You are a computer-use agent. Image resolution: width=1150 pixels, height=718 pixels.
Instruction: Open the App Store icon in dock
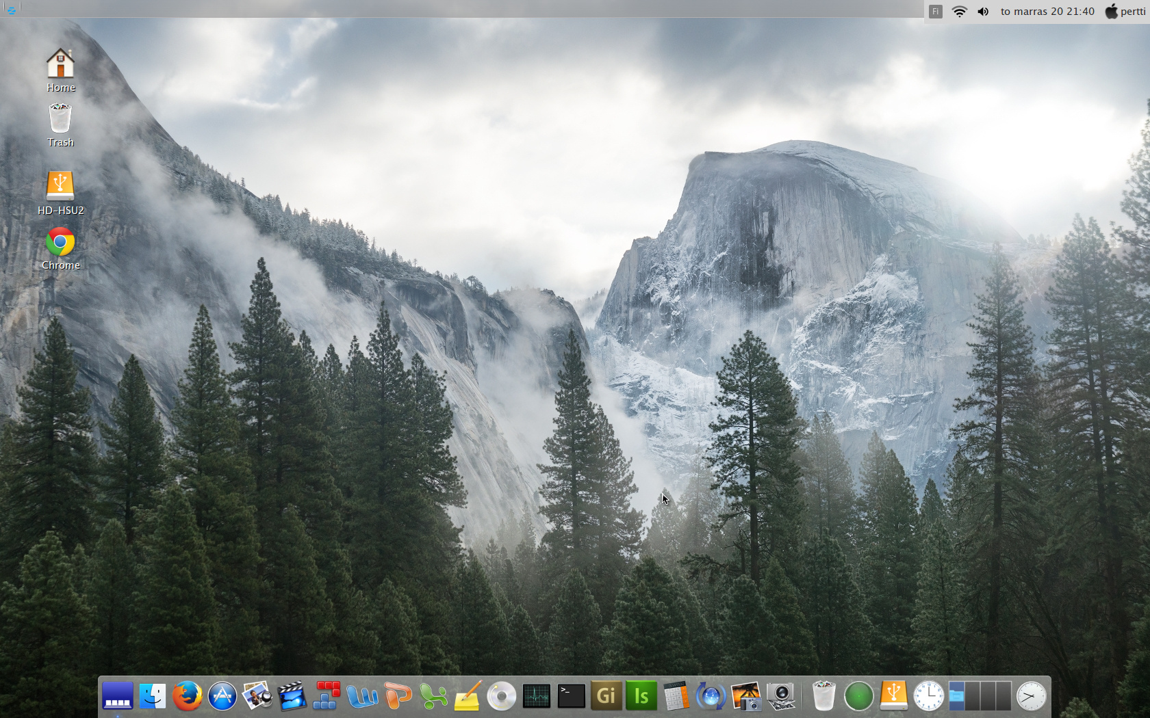click(222, 696)
